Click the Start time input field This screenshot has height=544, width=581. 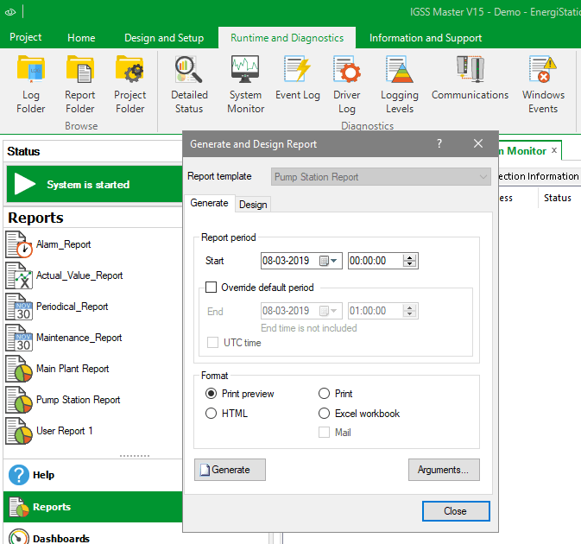click(x=375, y=261)
